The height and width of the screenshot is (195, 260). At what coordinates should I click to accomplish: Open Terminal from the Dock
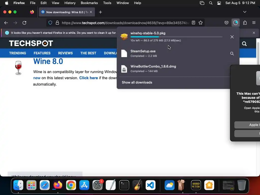click(x=124, y=185)
